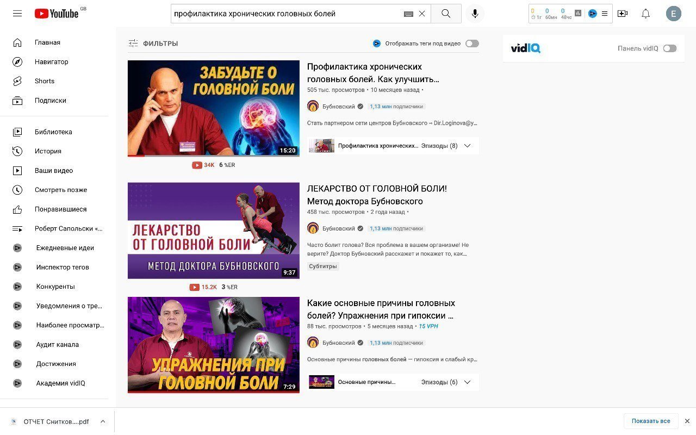Open the account avatar menu
Viewport: 696px width, 435px height.
(x=673, y=14)
